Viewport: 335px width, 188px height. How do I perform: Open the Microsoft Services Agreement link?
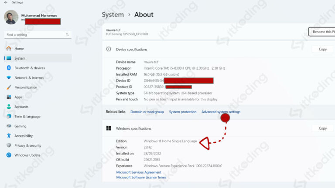point(138,172)
